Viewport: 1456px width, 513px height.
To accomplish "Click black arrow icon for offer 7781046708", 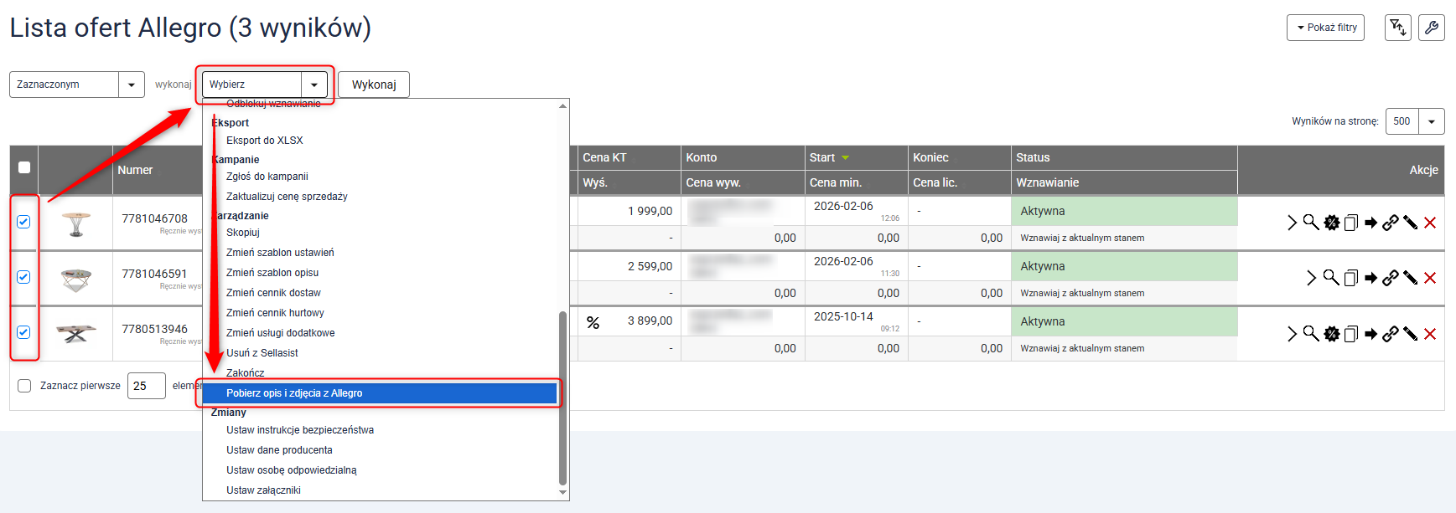I will click(1371, 223).
